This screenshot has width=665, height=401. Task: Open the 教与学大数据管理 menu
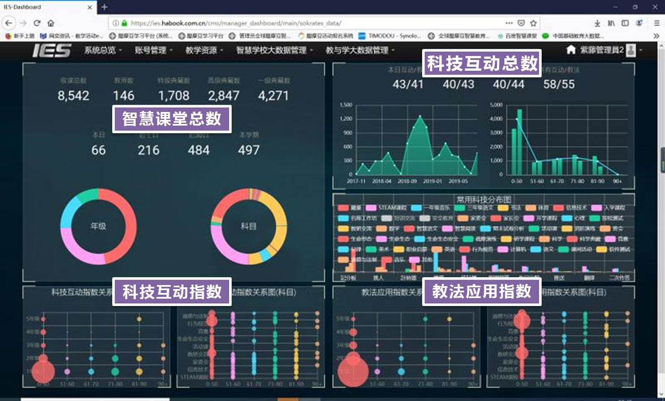click(360, 50)
